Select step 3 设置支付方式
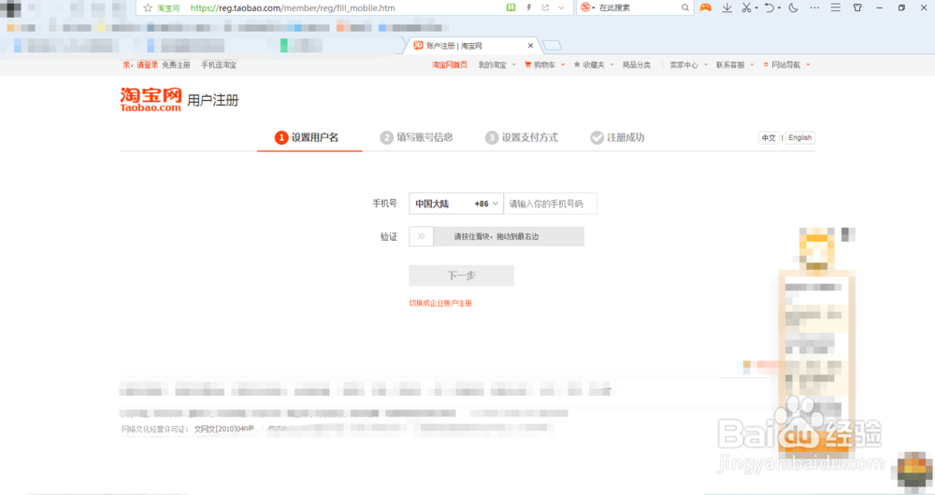This screenshot has width=935, height=495. tap(521, 137)
